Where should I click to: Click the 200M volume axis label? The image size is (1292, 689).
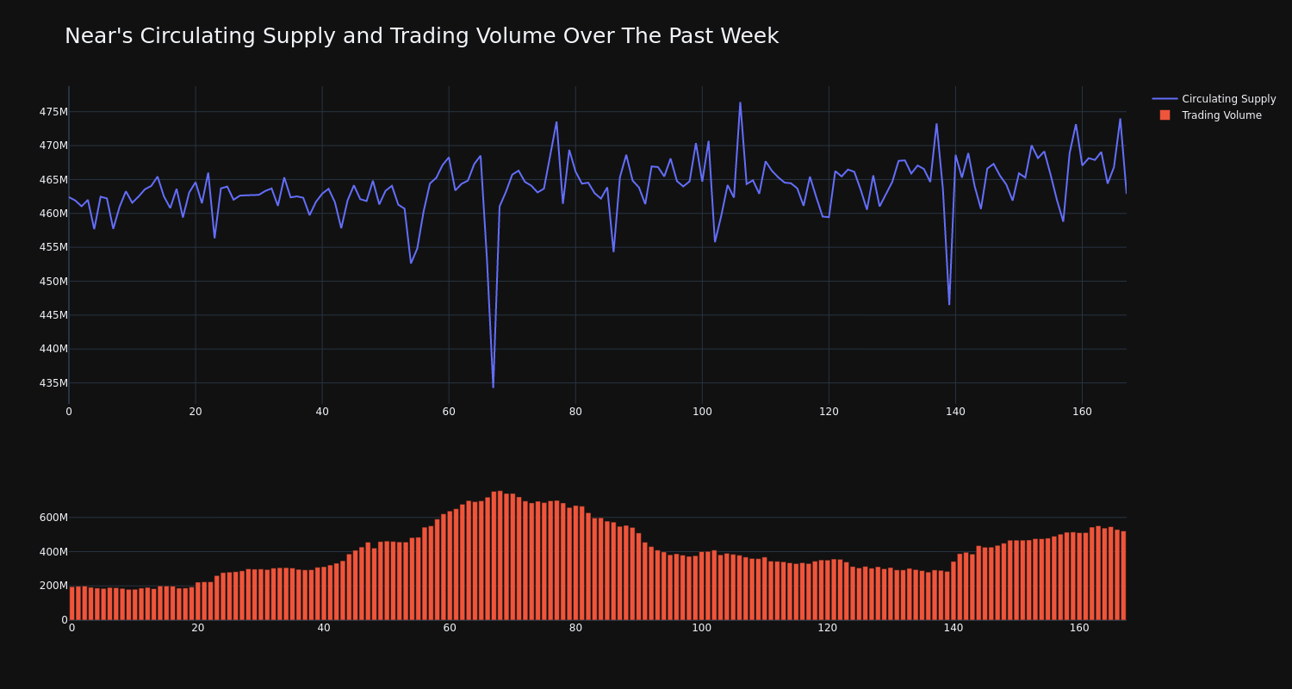[53, 586]
